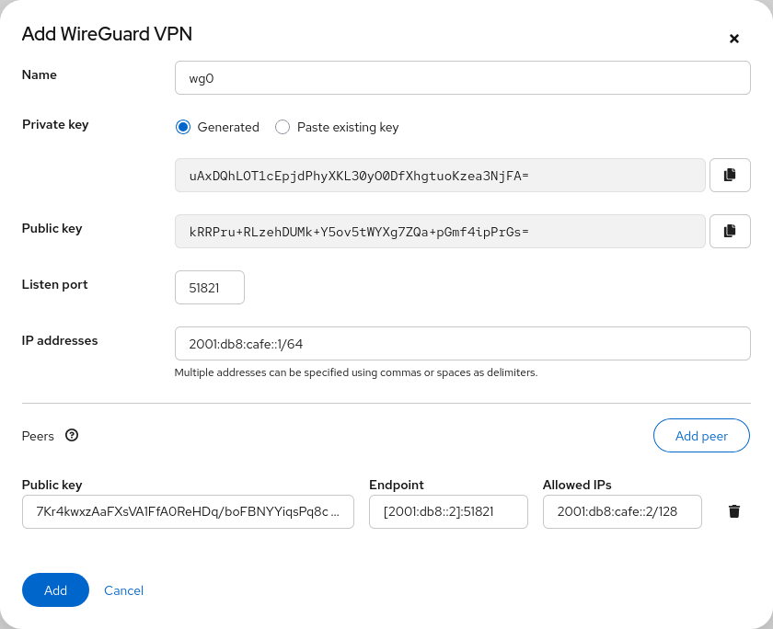773x629 pixels.
Task: Click into the Allowed IPs field
Action: [622, 511]
